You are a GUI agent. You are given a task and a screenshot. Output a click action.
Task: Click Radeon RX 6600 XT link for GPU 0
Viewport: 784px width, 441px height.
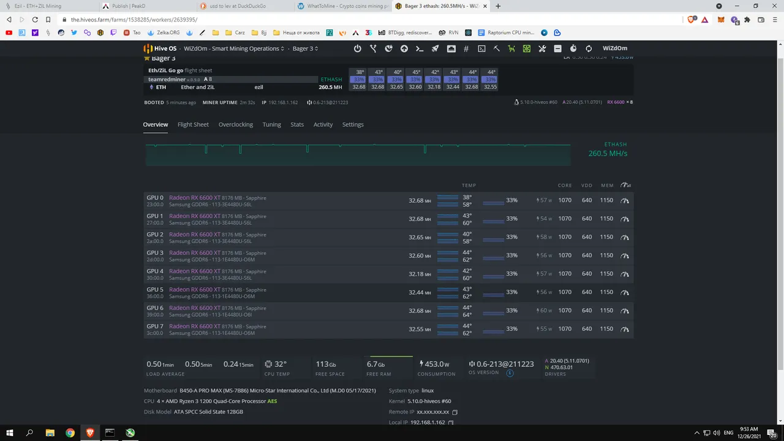coord(195,198)
